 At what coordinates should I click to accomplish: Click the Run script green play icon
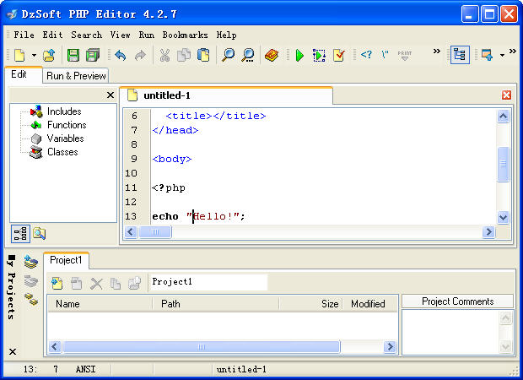click(299, 55)
